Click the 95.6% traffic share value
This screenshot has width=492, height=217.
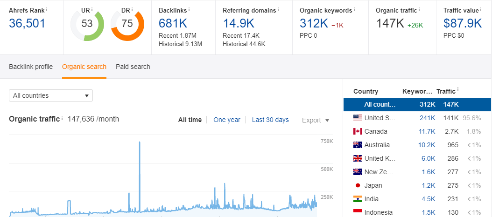click(x=471, y=118)
